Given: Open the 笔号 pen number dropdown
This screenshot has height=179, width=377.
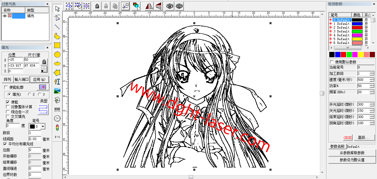Looking at the screenshot, I should pos(43,127).
